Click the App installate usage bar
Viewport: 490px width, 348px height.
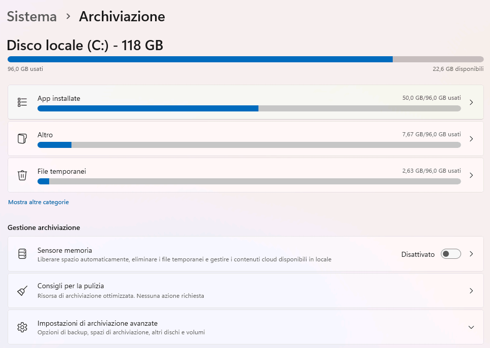coord(249,108)
